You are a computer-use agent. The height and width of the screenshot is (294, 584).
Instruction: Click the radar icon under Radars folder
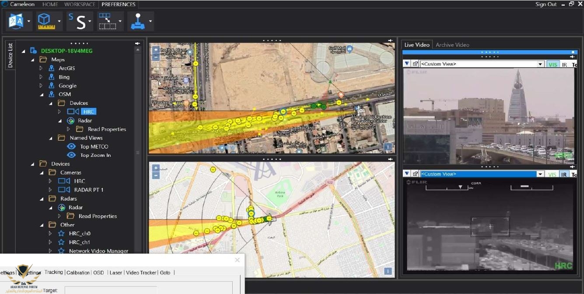(62, 208)
